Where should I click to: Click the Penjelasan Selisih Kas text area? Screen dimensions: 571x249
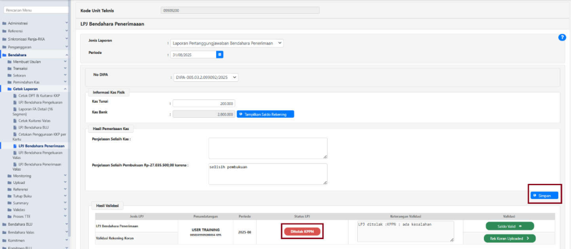tap(267, 148)
